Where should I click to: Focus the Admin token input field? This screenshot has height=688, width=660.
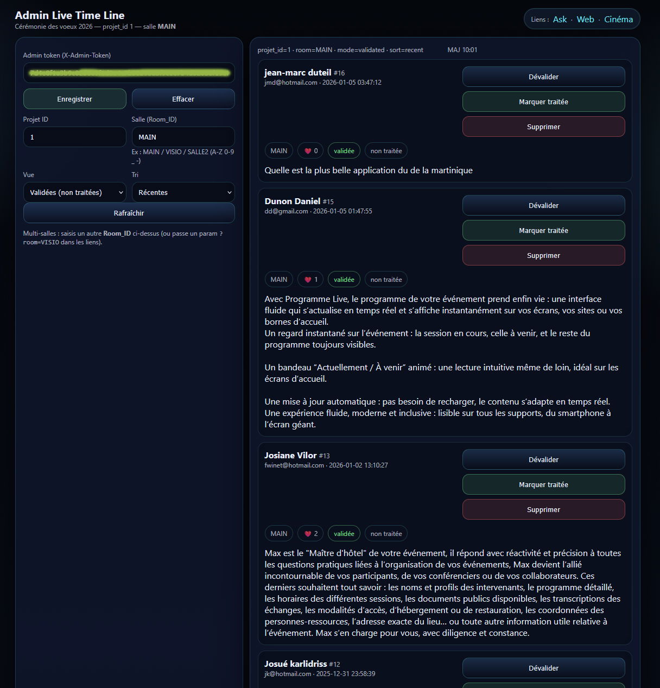point(129,73)
